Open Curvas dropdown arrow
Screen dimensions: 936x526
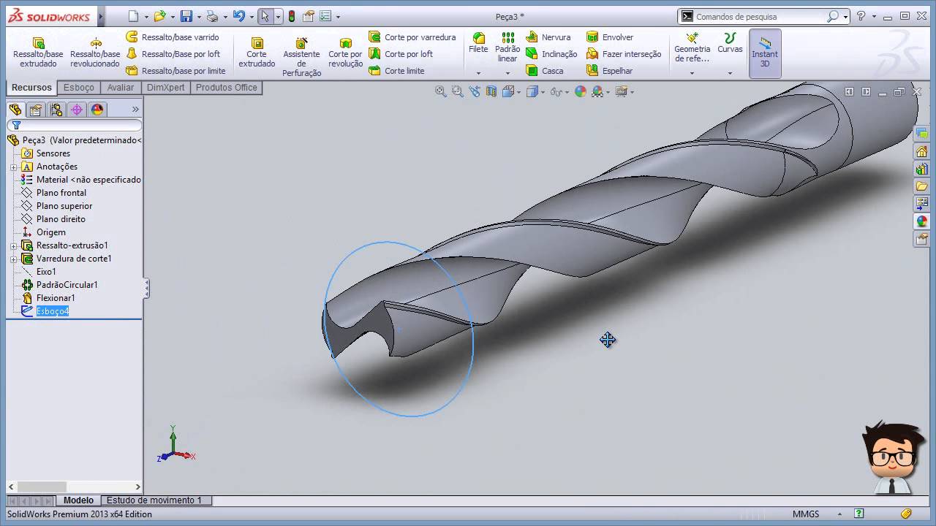(x=730, y=73)
